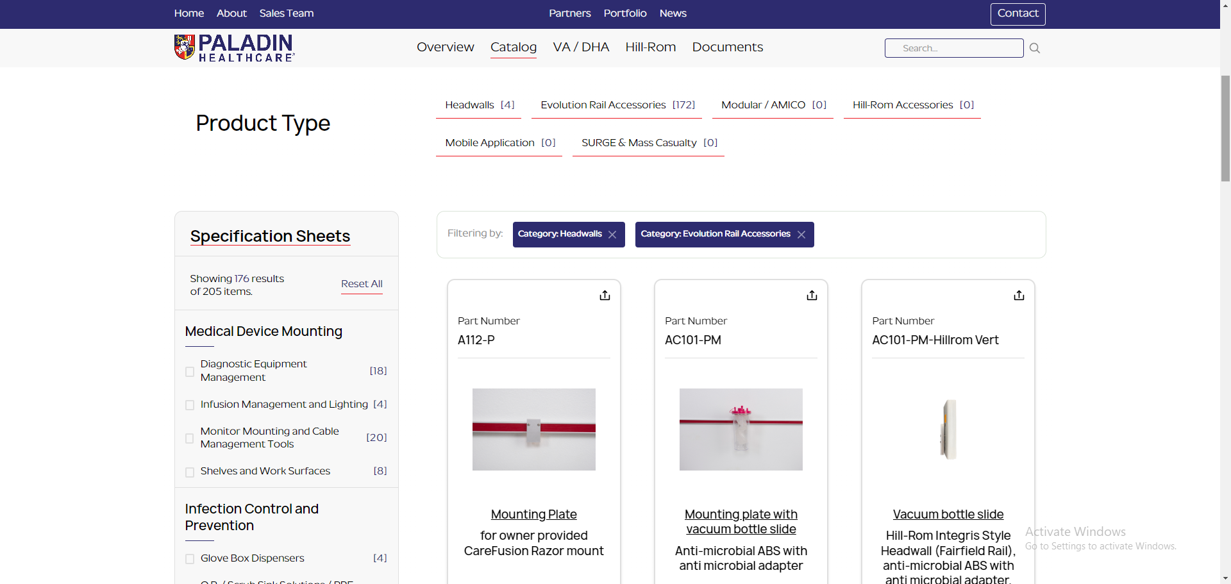
Task: Check Diagnostic Equipment Management filter
Action: (190, 372)
